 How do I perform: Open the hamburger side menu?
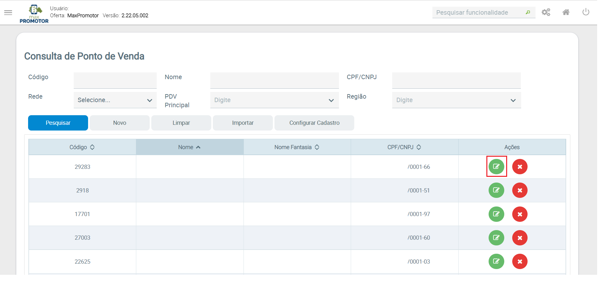8,12
